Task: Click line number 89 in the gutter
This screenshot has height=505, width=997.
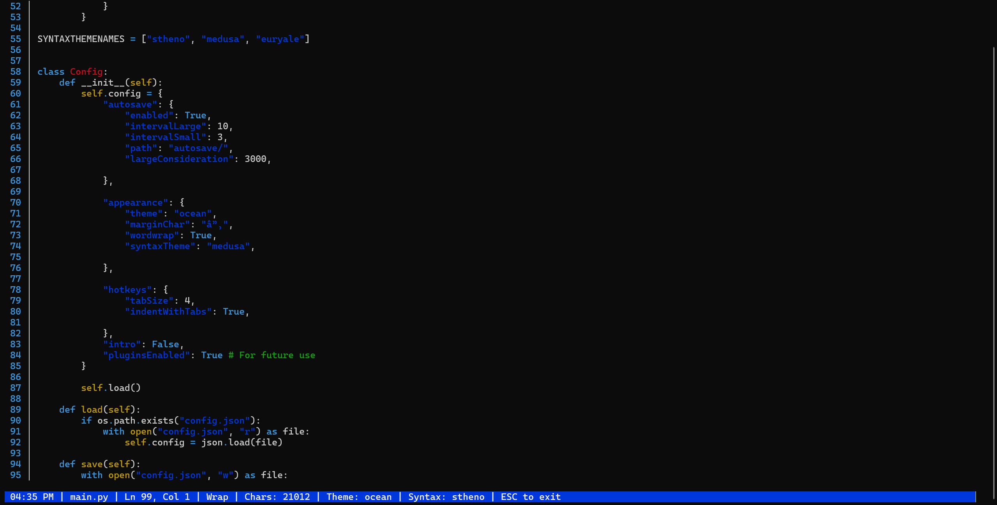Action: coord(16,410)
